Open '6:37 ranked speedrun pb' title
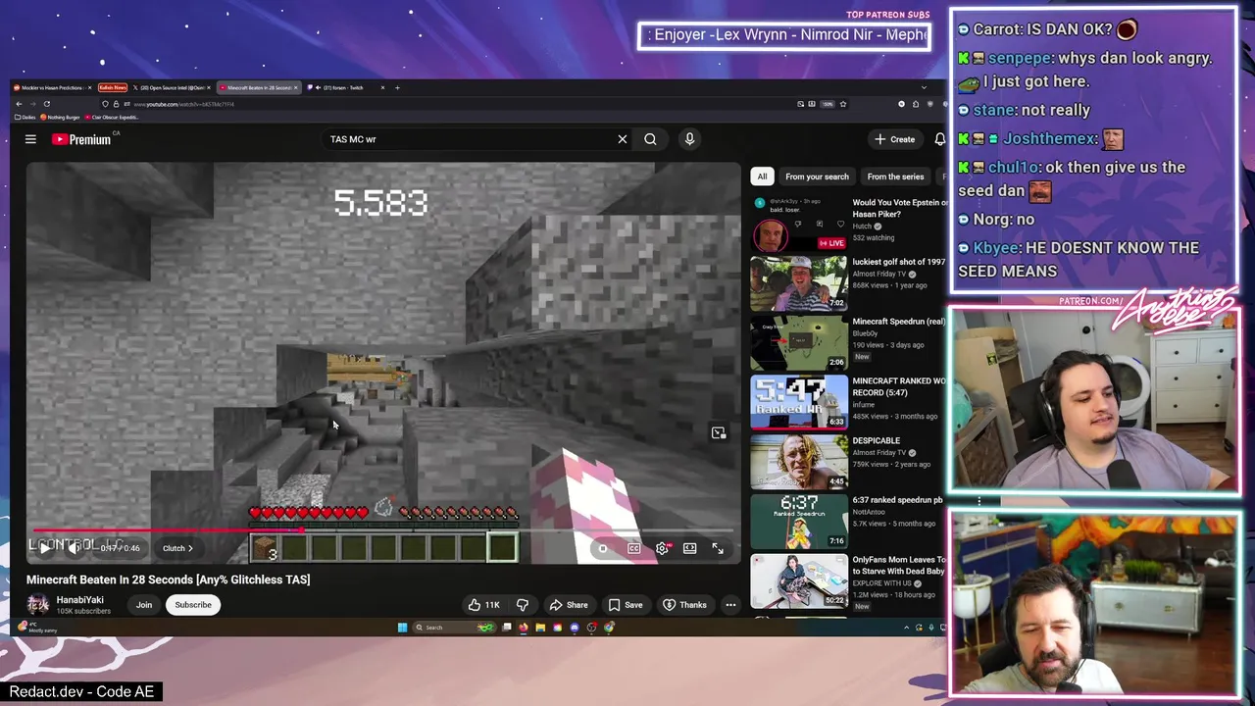This screenshot has width=1255, height=706. (897, 500)
